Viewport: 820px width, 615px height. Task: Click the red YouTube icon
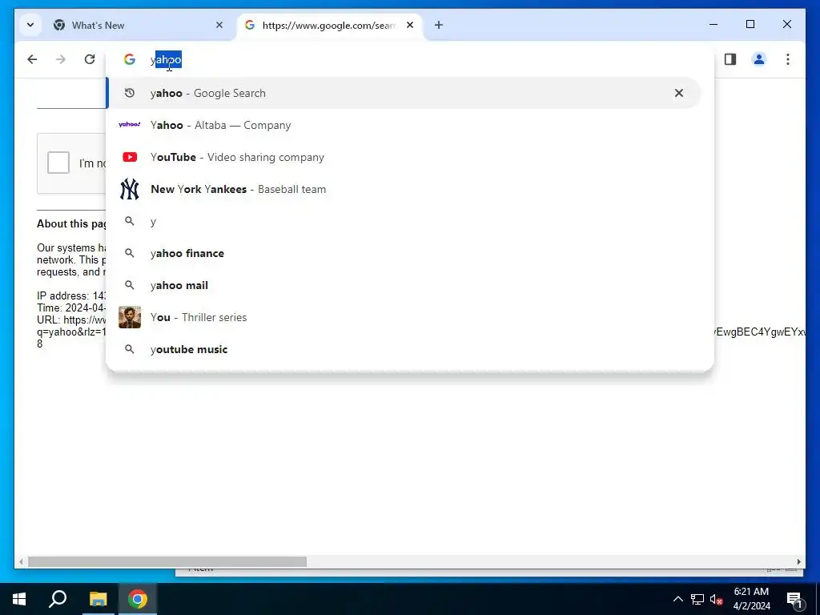[130, 157]
